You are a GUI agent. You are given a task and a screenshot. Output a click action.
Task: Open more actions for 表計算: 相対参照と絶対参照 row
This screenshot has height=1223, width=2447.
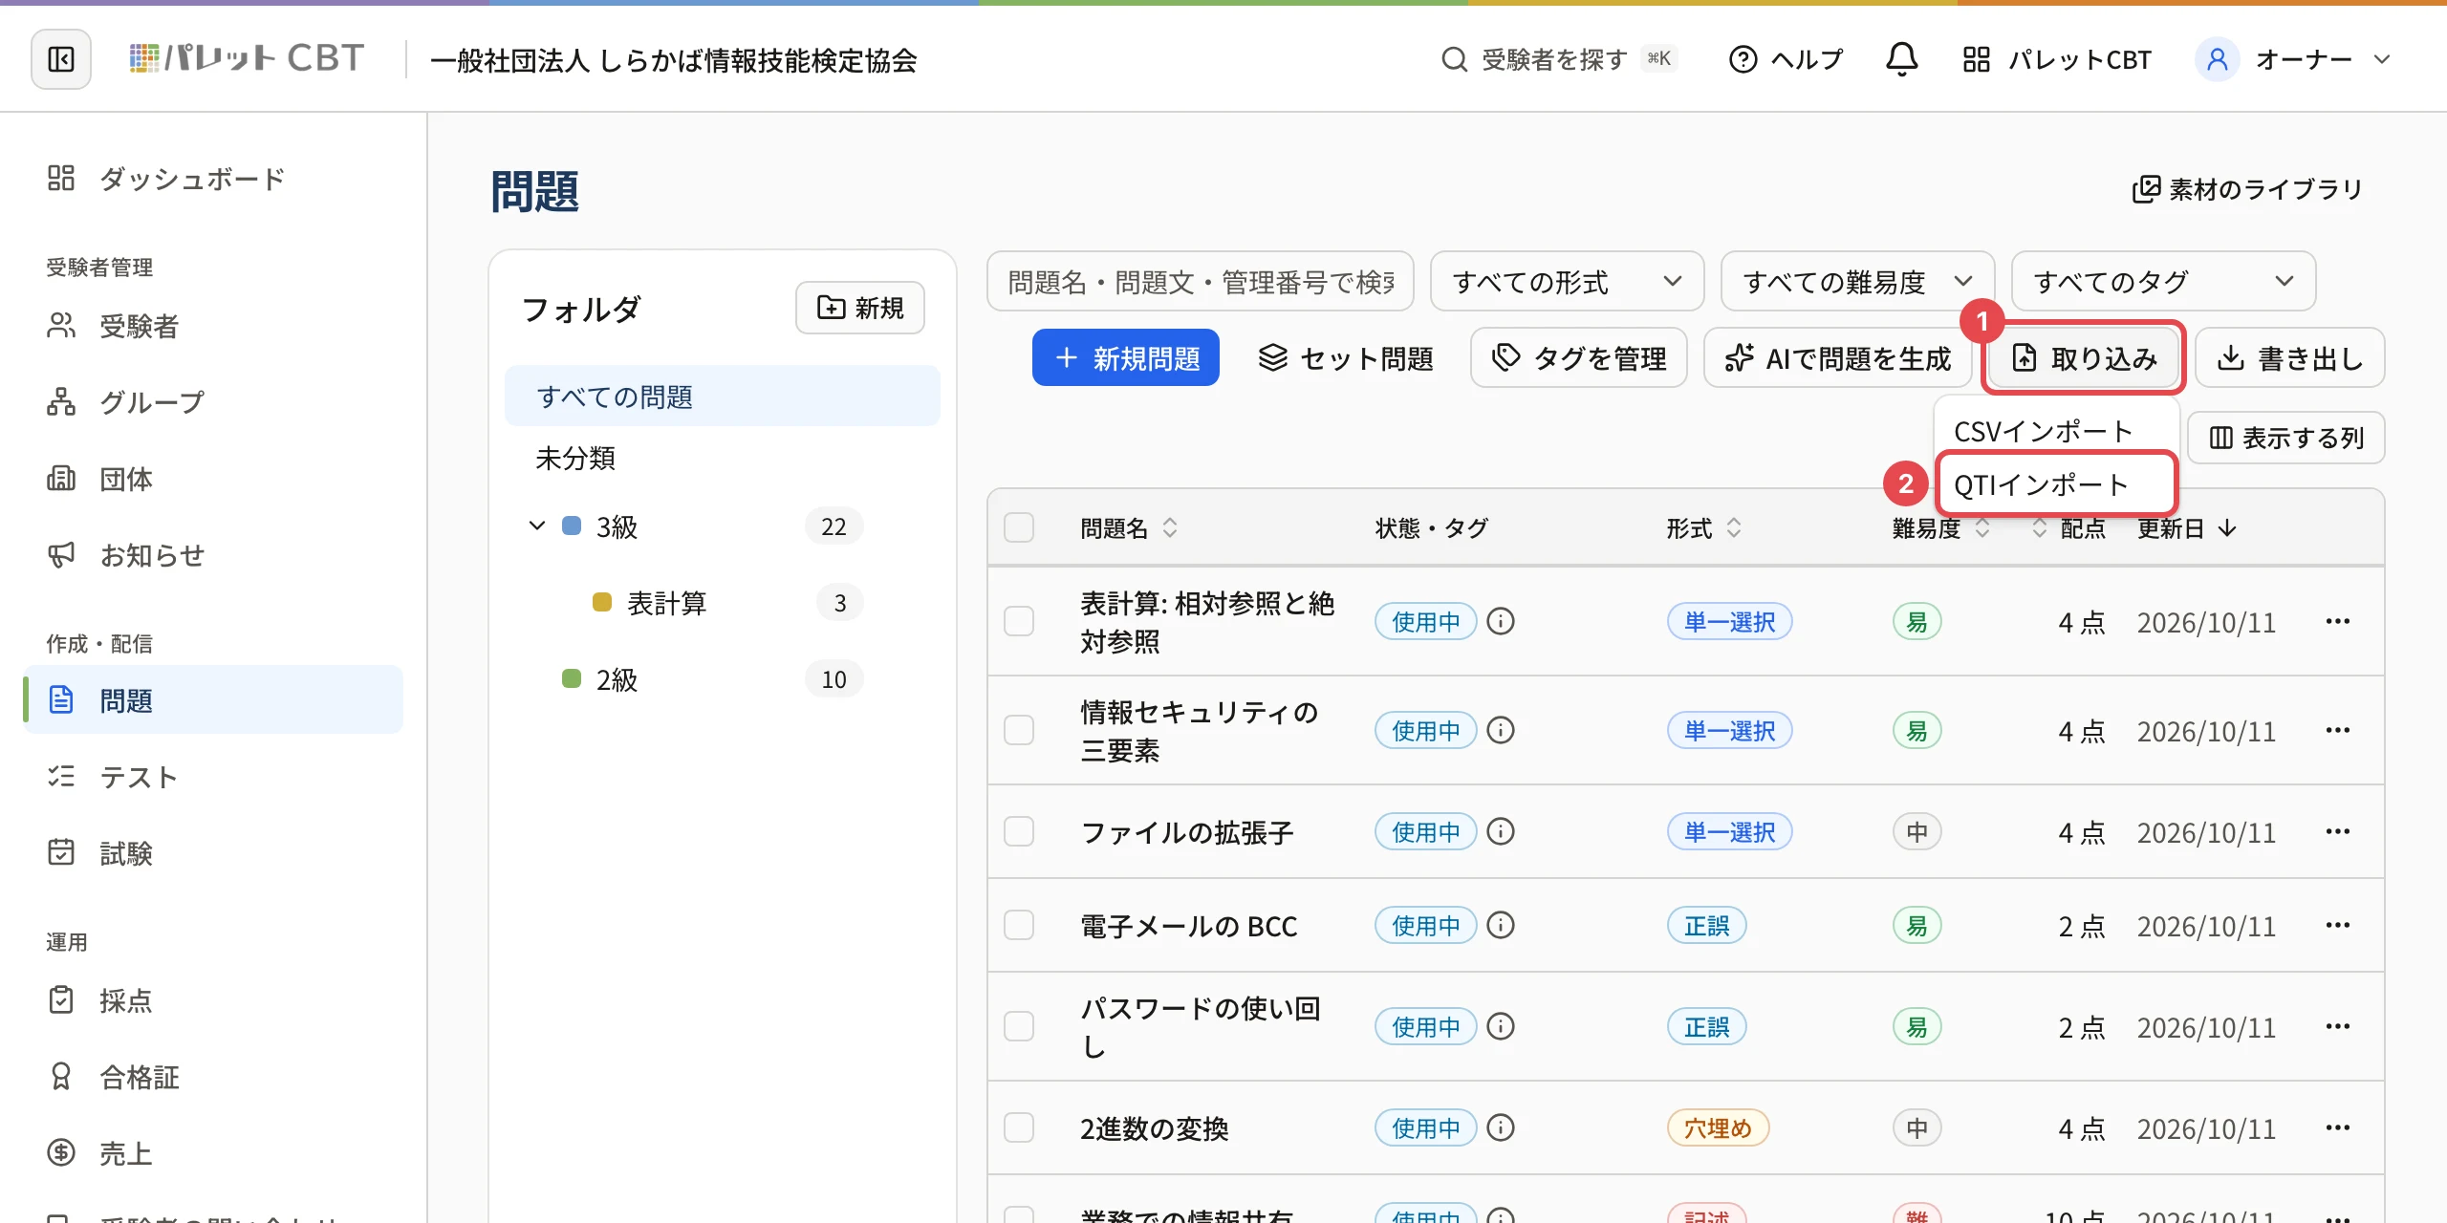(2338, 622)
